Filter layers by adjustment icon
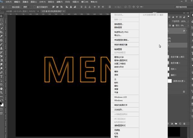193x138 pixels. (x=173, y=17)
